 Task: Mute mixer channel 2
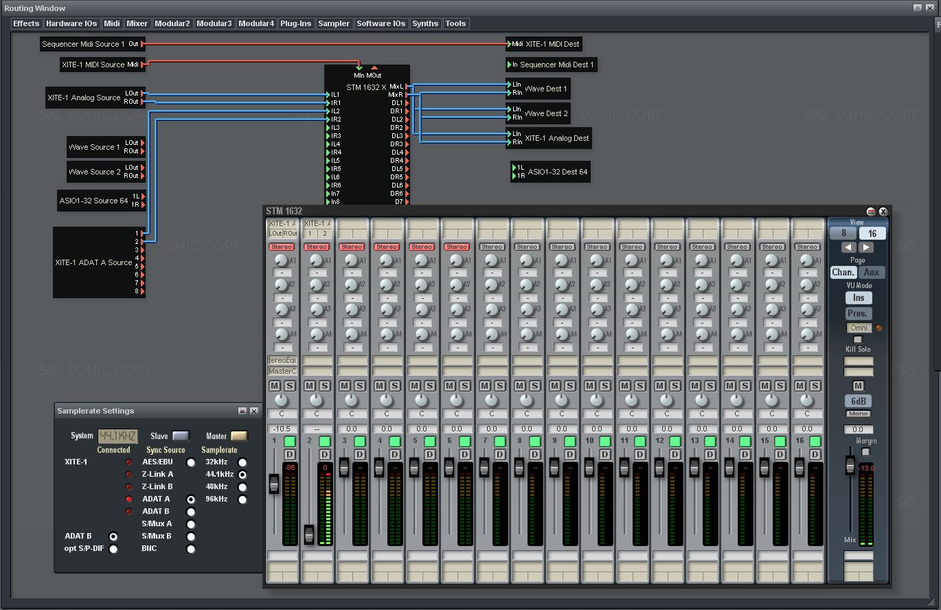point(310,386)
